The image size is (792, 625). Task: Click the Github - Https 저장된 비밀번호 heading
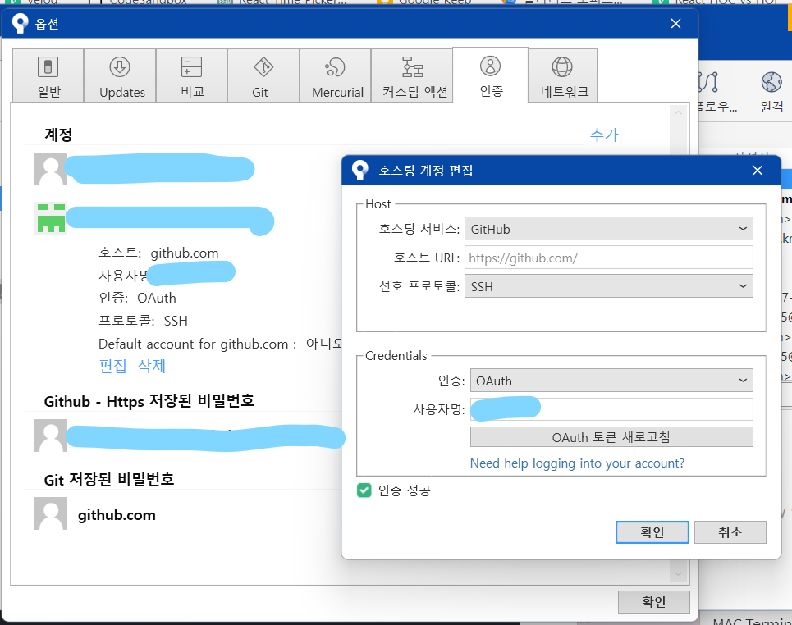[149, 401]
